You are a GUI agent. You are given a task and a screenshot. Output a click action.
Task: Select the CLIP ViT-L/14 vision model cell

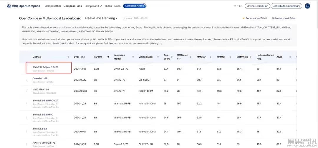point(146,144)
